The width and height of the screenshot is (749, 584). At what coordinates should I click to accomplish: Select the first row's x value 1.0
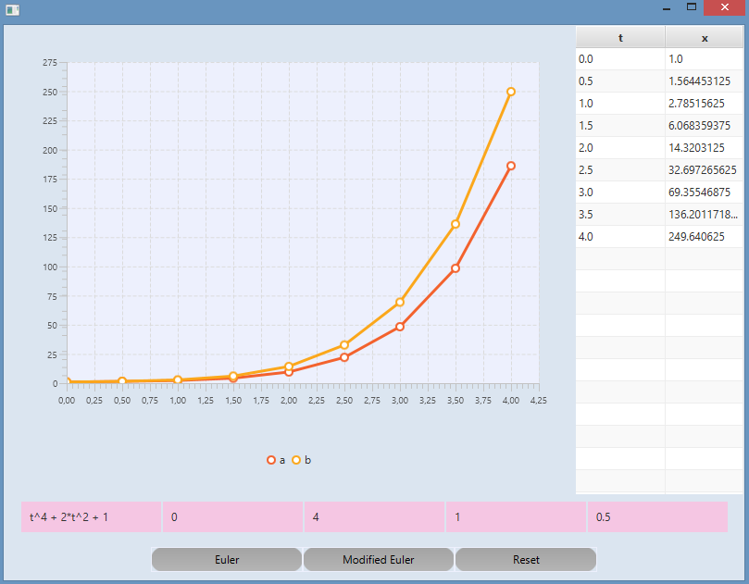(705, 58)
